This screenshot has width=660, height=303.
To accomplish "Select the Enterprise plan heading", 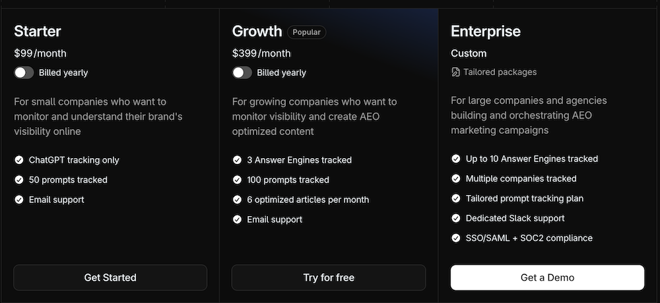I will tap(486, 31).
